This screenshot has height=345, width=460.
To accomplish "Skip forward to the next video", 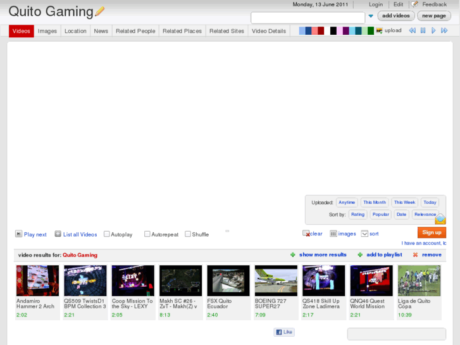I will [x=444, y=30].
